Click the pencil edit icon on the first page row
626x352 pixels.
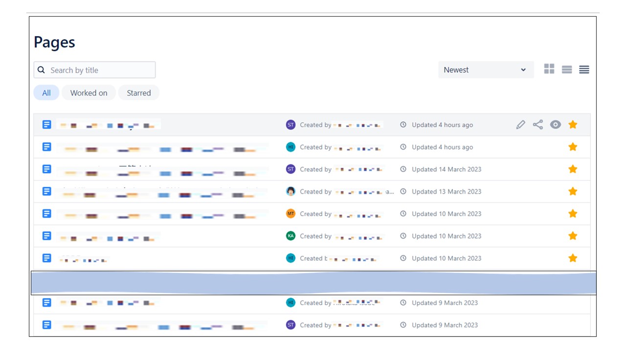(520, 125)
